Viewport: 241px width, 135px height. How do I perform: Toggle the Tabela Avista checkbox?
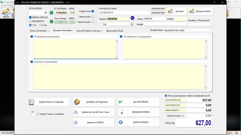coord(93,11)
